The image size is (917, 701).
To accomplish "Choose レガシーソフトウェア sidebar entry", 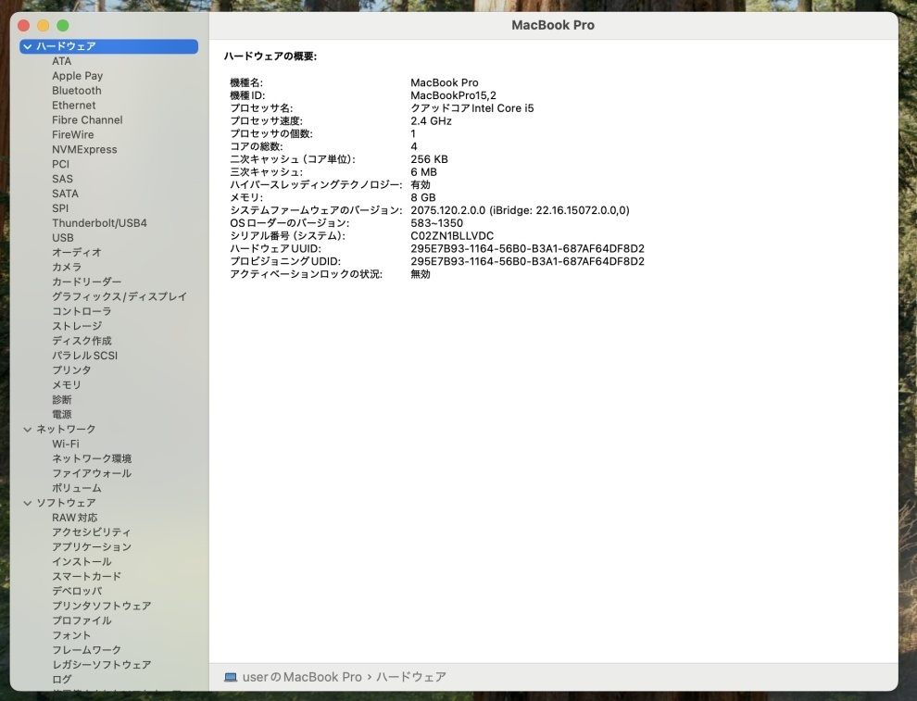I will coord(102,665).
